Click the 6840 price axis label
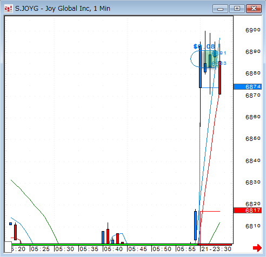 click(253, 161)
